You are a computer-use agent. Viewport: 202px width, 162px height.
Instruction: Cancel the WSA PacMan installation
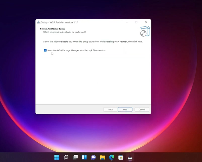point(142,109)
